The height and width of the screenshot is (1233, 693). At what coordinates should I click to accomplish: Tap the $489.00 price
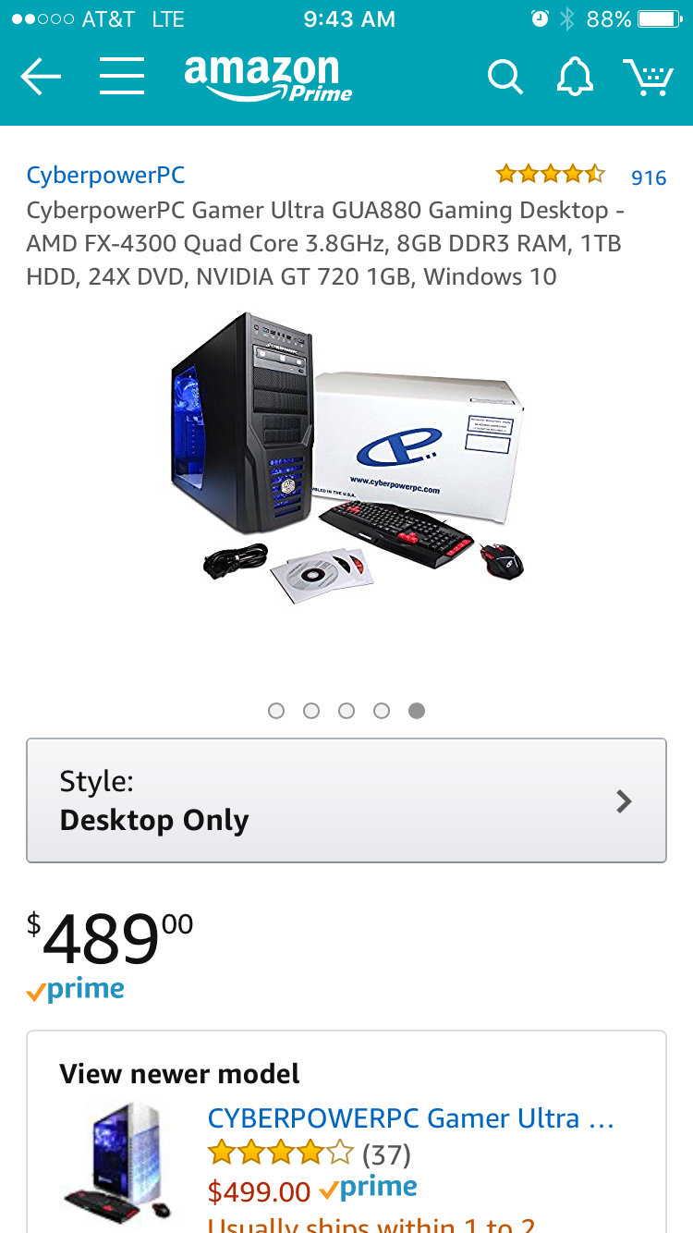[110, 936]
